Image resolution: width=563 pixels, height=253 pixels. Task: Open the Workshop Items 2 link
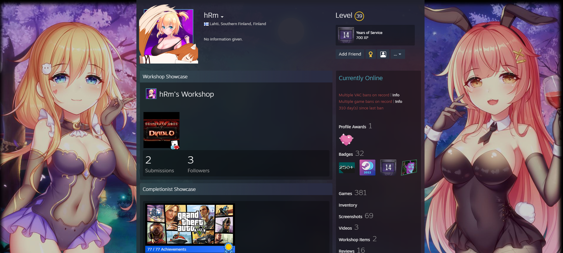pyautogui.click(x=358, y=239)
